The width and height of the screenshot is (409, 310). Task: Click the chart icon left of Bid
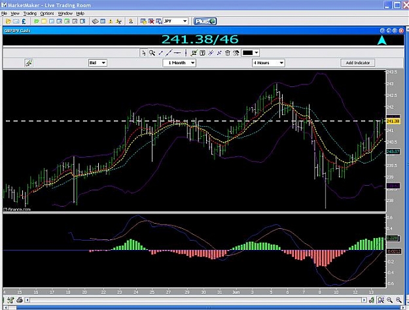click(x=29, y=63)
